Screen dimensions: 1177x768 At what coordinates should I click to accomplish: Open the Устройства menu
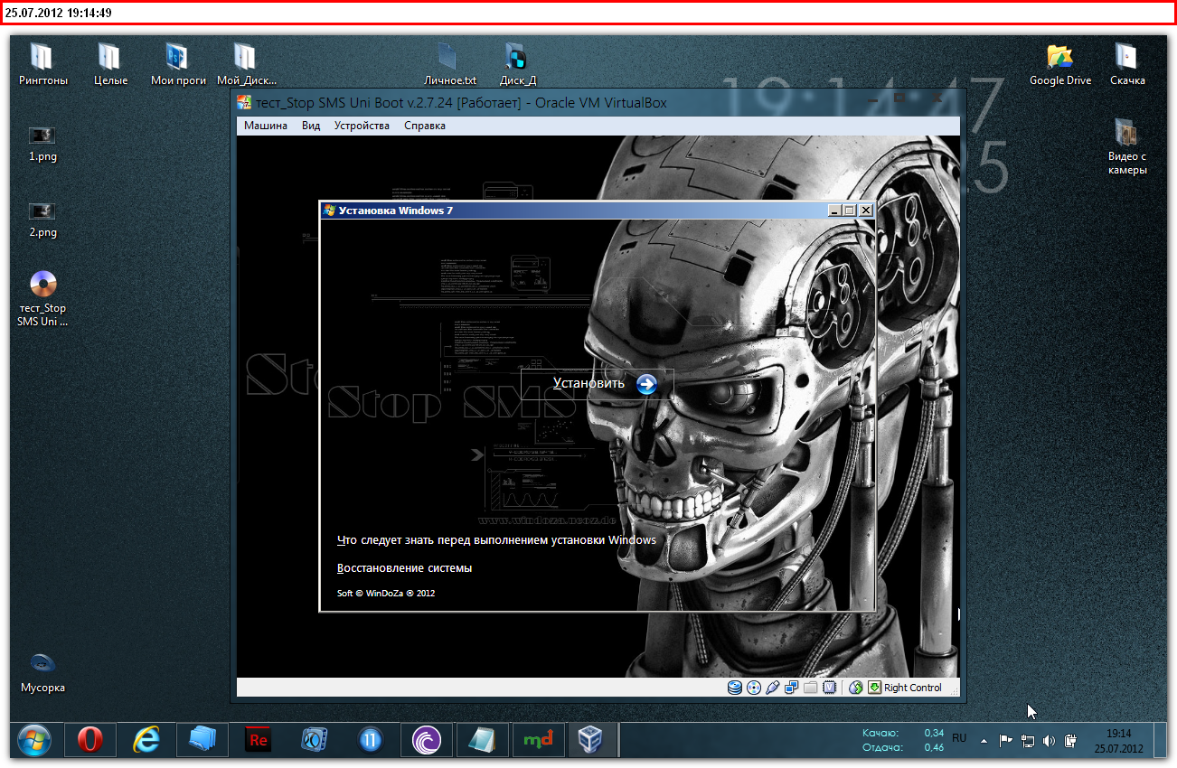362,126
